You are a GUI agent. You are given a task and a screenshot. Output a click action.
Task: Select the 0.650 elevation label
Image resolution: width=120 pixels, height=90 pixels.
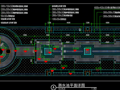tap(88, 48)
